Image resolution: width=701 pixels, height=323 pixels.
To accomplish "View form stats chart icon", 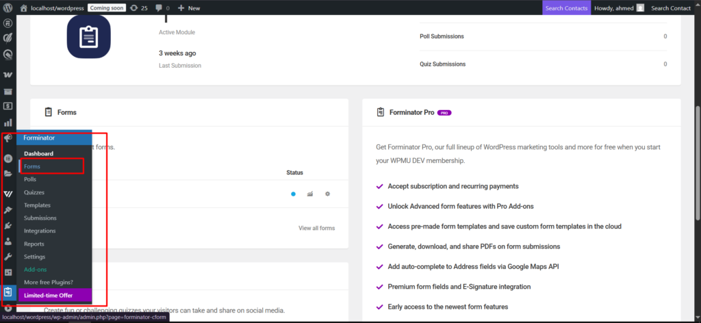I will click(310, 194).
